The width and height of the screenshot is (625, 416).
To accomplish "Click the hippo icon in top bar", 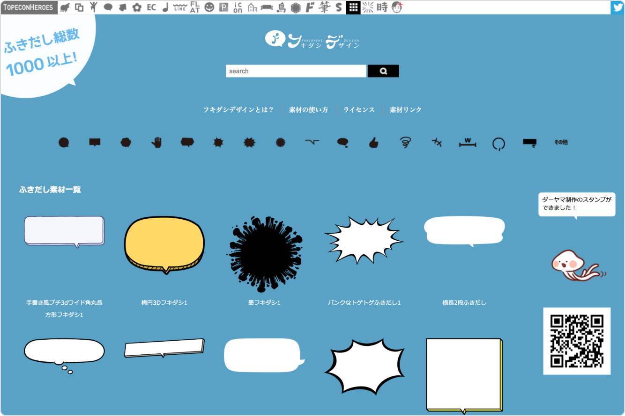I will [x=65, y=7].
